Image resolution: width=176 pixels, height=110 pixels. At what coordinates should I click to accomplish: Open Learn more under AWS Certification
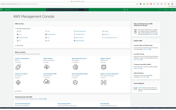(x=145, y=77)
